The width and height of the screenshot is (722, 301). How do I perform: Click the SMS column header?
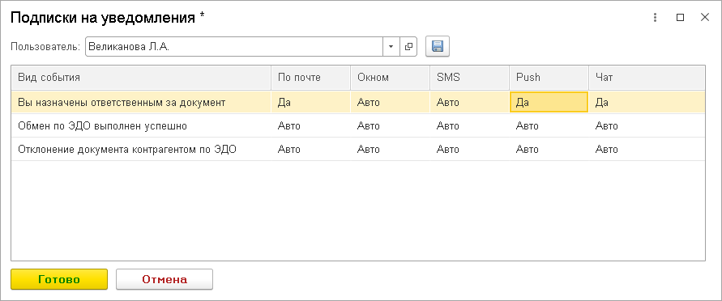click(x=470, y=78)
